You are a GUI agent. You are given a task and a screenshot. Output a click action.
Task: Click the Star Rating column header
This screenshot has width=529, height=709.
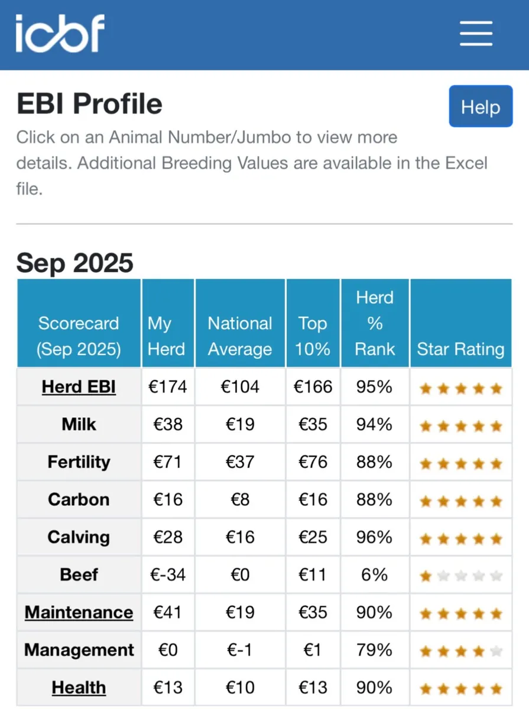click(x=460, y=349)
